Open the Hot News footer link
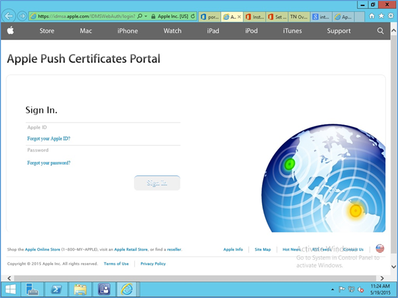The image size is (398, 298). (x=292, y=249)
